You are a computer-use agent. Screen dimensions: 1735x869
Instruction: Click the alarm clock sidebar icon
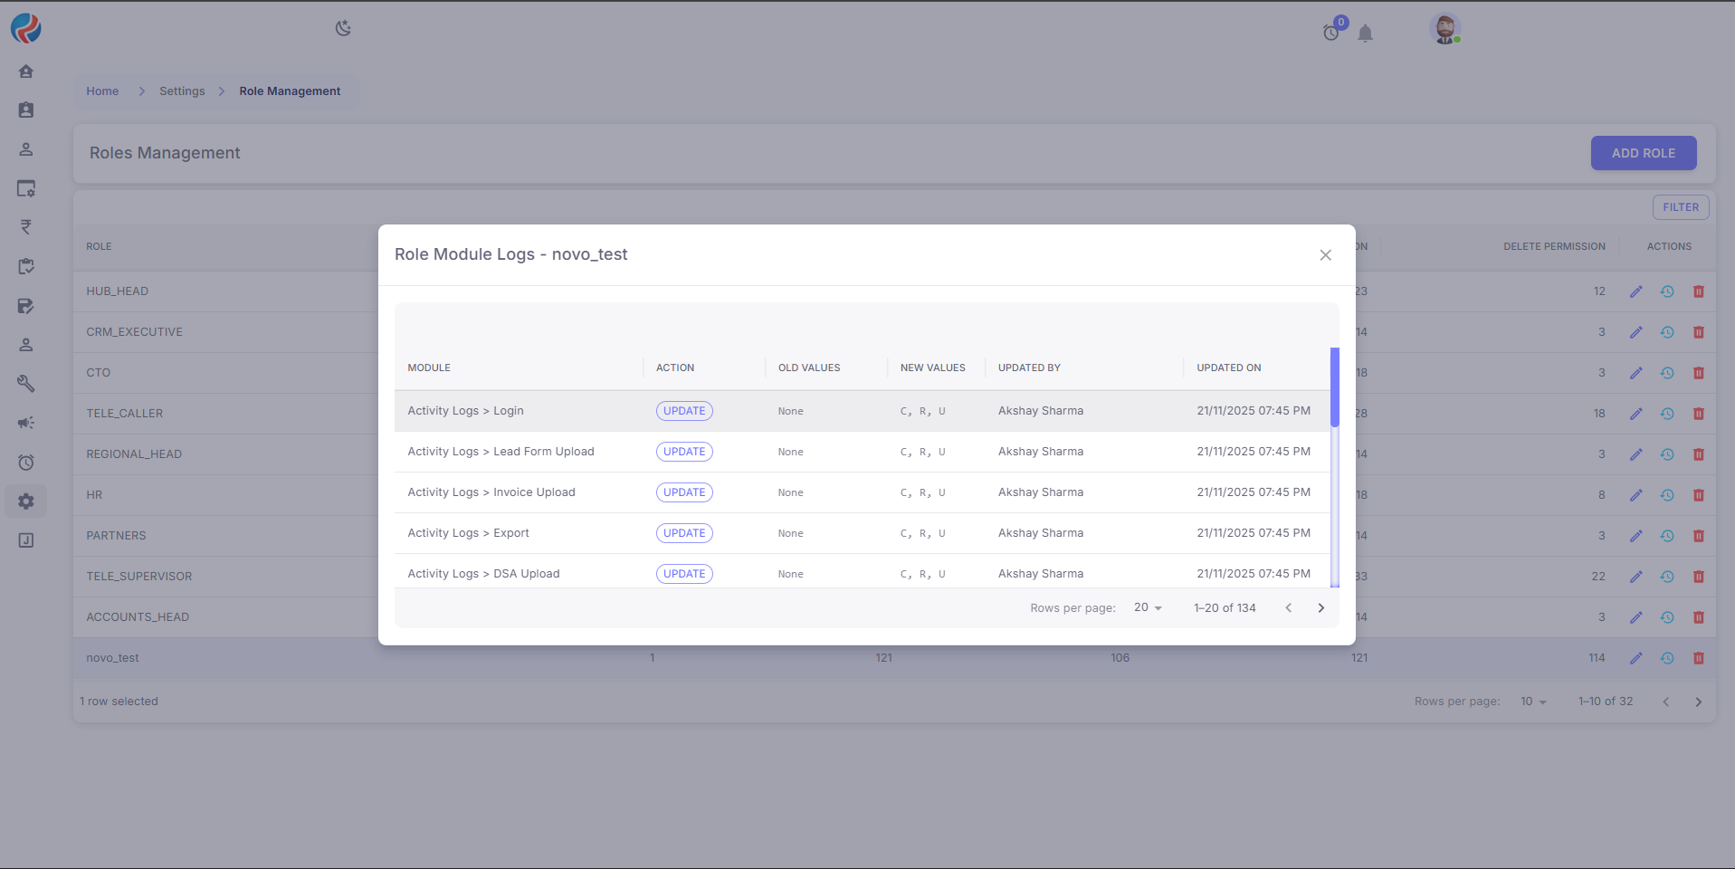coord(26,463)
